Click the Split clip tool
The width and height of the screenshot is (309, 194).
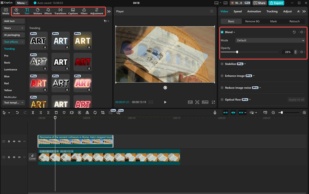click(x=33, y=112)
